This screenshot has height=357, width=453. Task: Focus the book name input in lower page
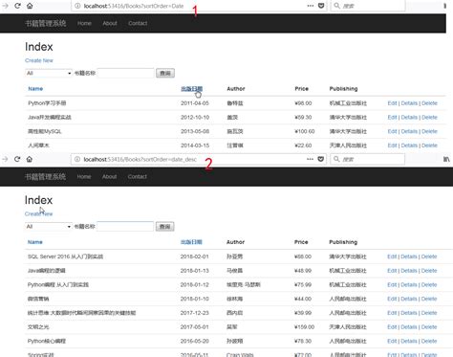(x=125, y=227)
